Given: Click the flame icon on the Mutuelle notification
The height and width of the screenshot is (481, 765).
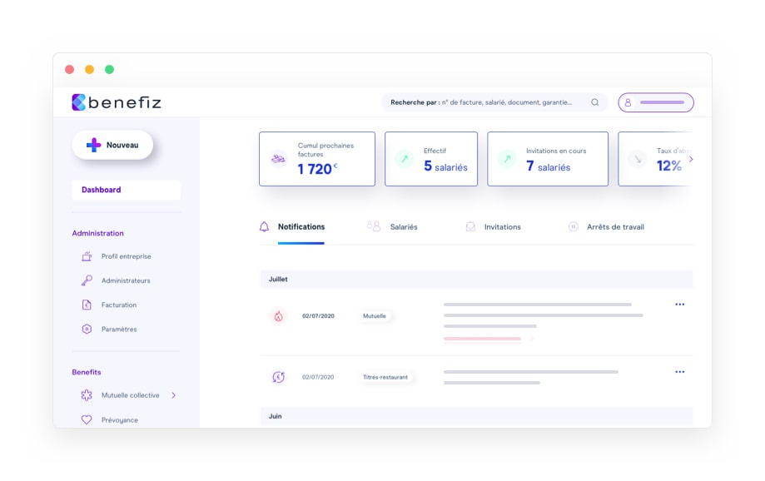Looking at the screenshot, I should (x=279, y=315).
